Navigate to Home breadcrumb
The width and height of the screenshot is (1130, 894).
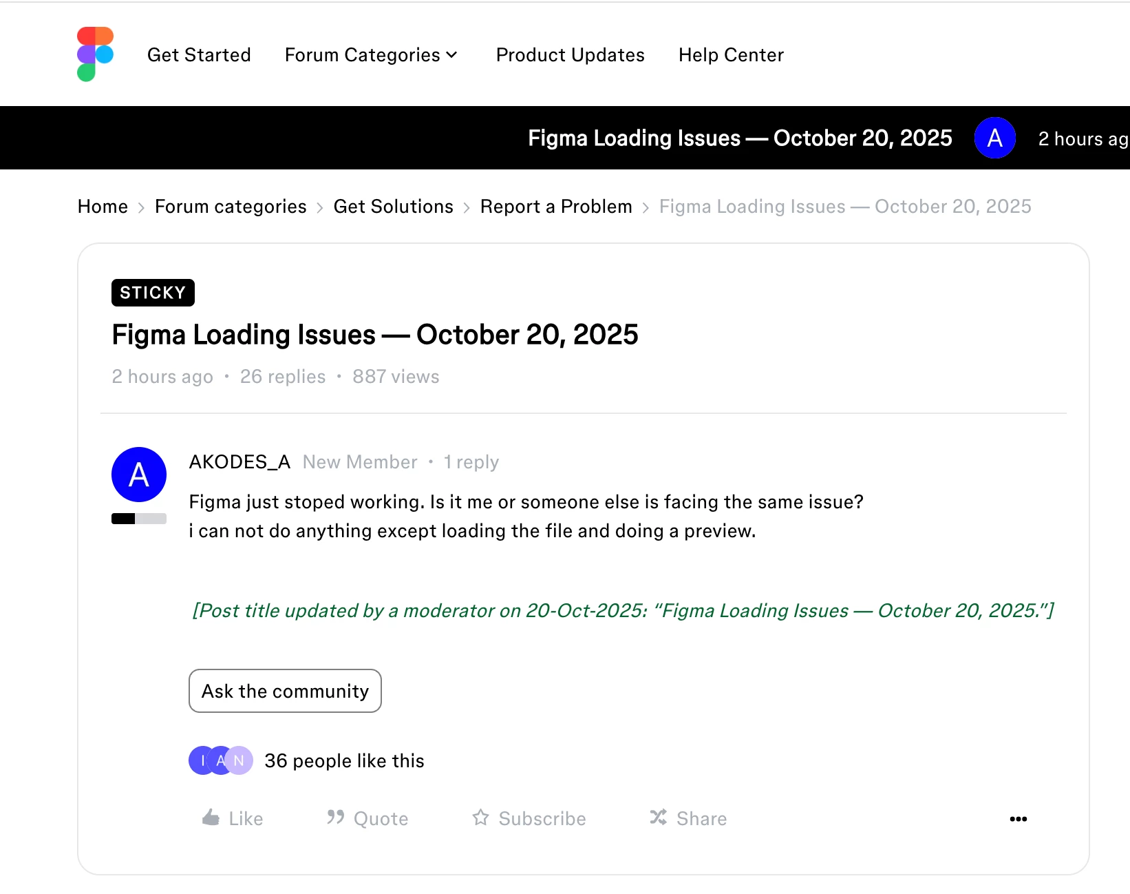click(x=103, y=207)
